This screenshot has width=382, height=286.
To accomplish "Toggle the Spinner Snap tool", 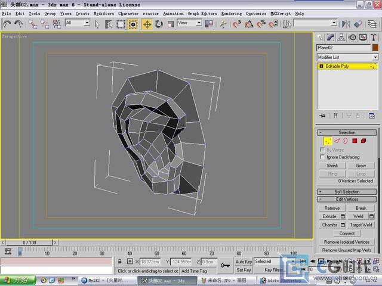I will 273,24.
